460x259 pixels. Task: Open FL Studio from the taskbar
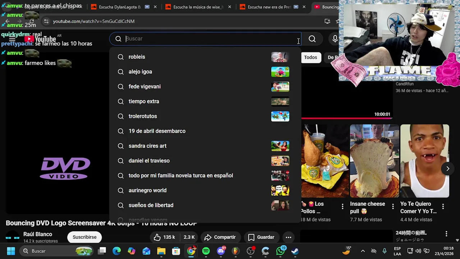235,251
